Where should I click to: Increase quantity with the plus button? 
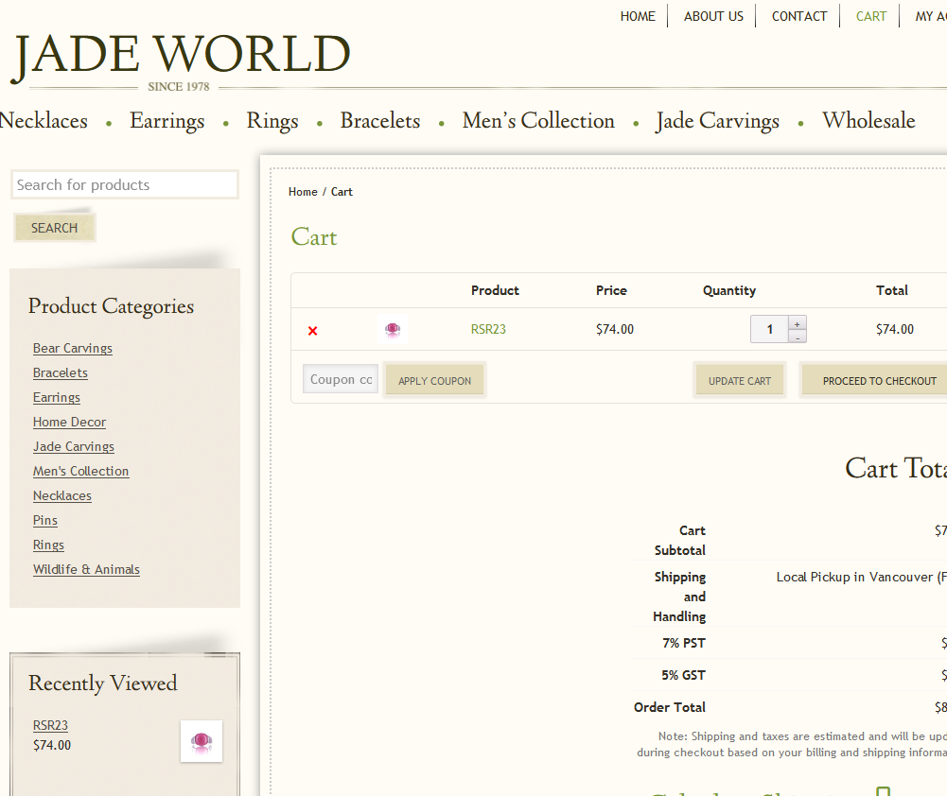click(x=798, y=323)
